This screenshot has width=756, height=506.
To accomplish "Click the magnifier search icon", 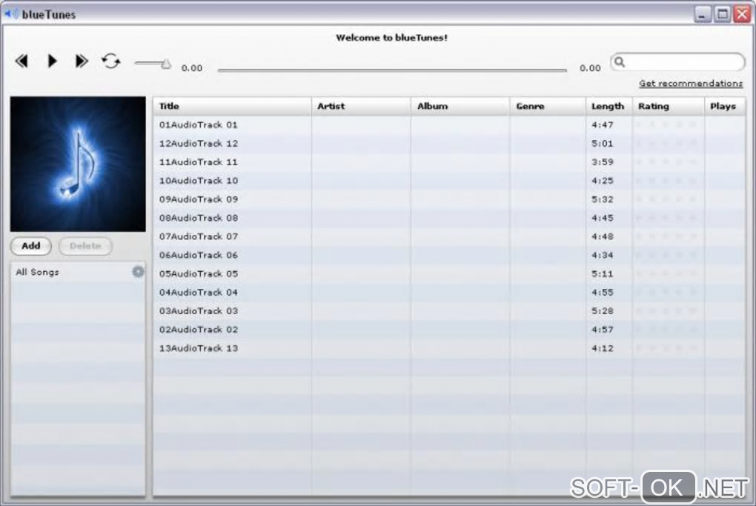I will coord(620,62).
